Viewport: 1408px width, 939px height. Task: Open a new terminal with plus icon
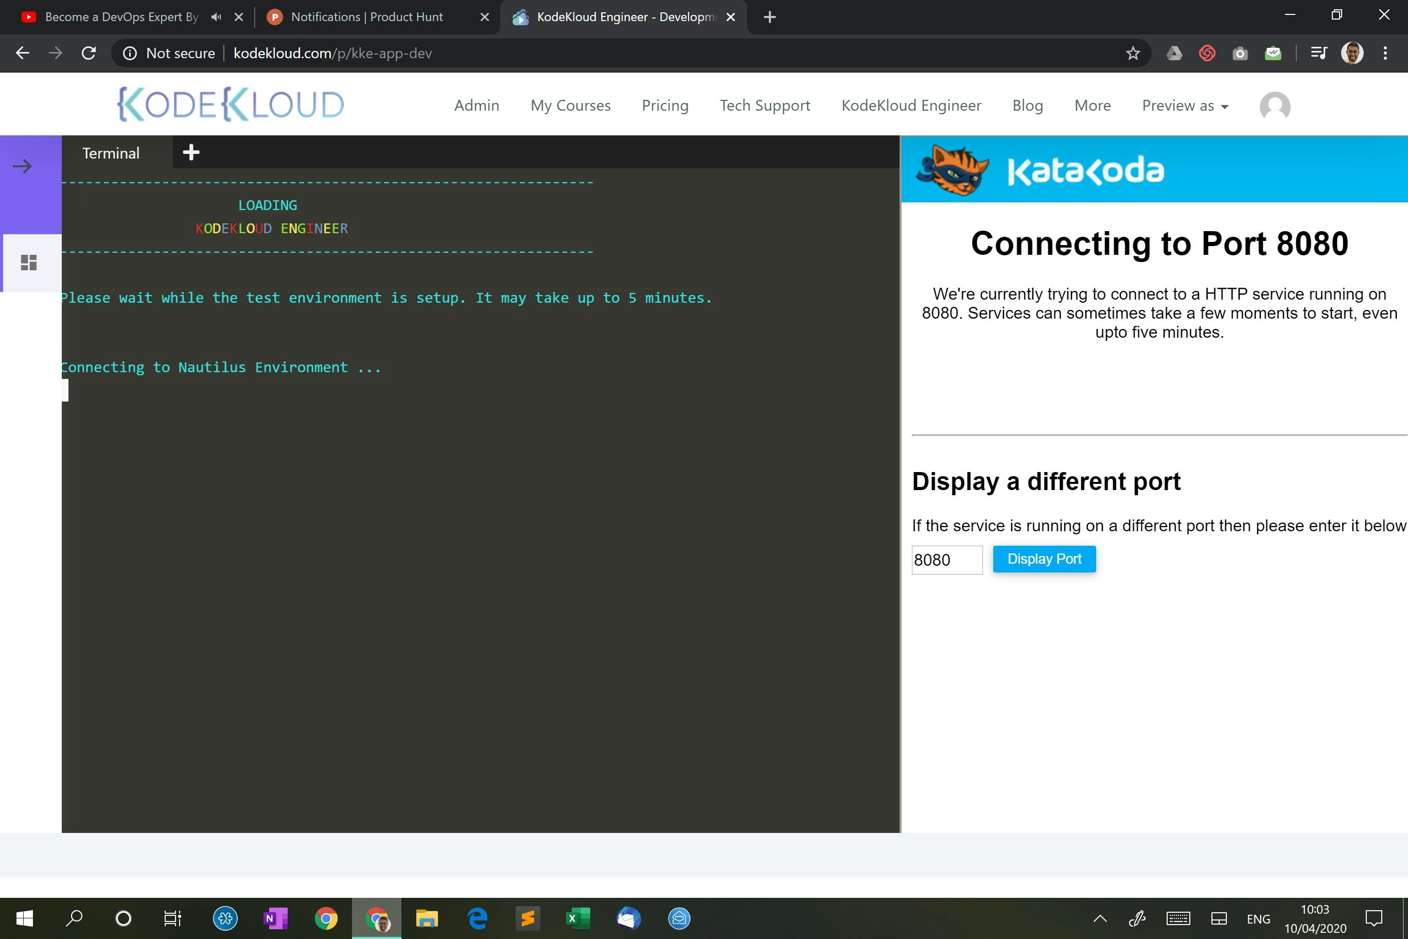pos(191,152)
